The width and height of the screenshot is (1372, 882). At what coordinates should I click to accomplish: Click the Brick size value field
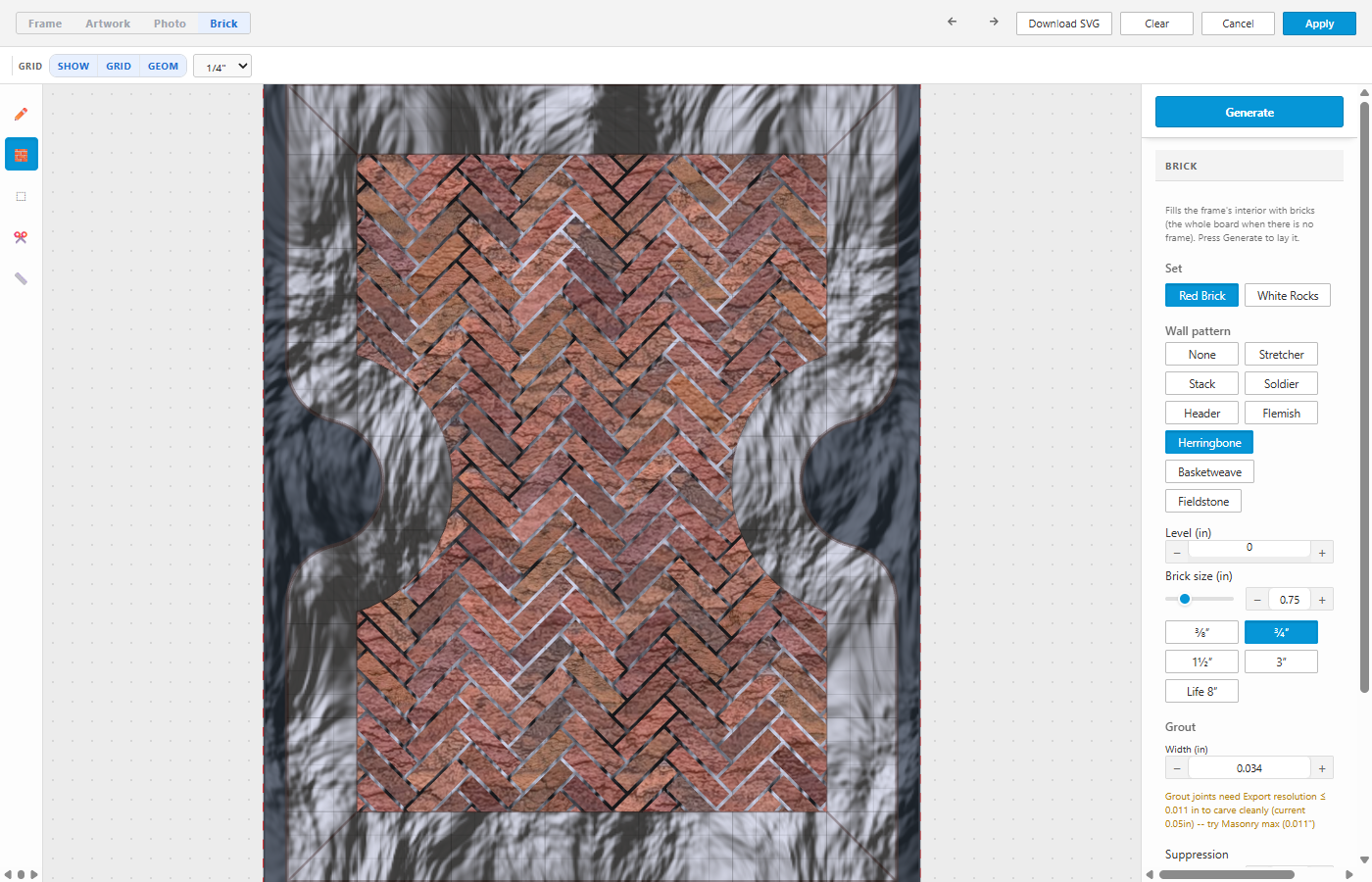point(1290,600)
